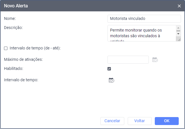
Task: Uncheck the Habilitado checkbox
Action: (109, 69)
